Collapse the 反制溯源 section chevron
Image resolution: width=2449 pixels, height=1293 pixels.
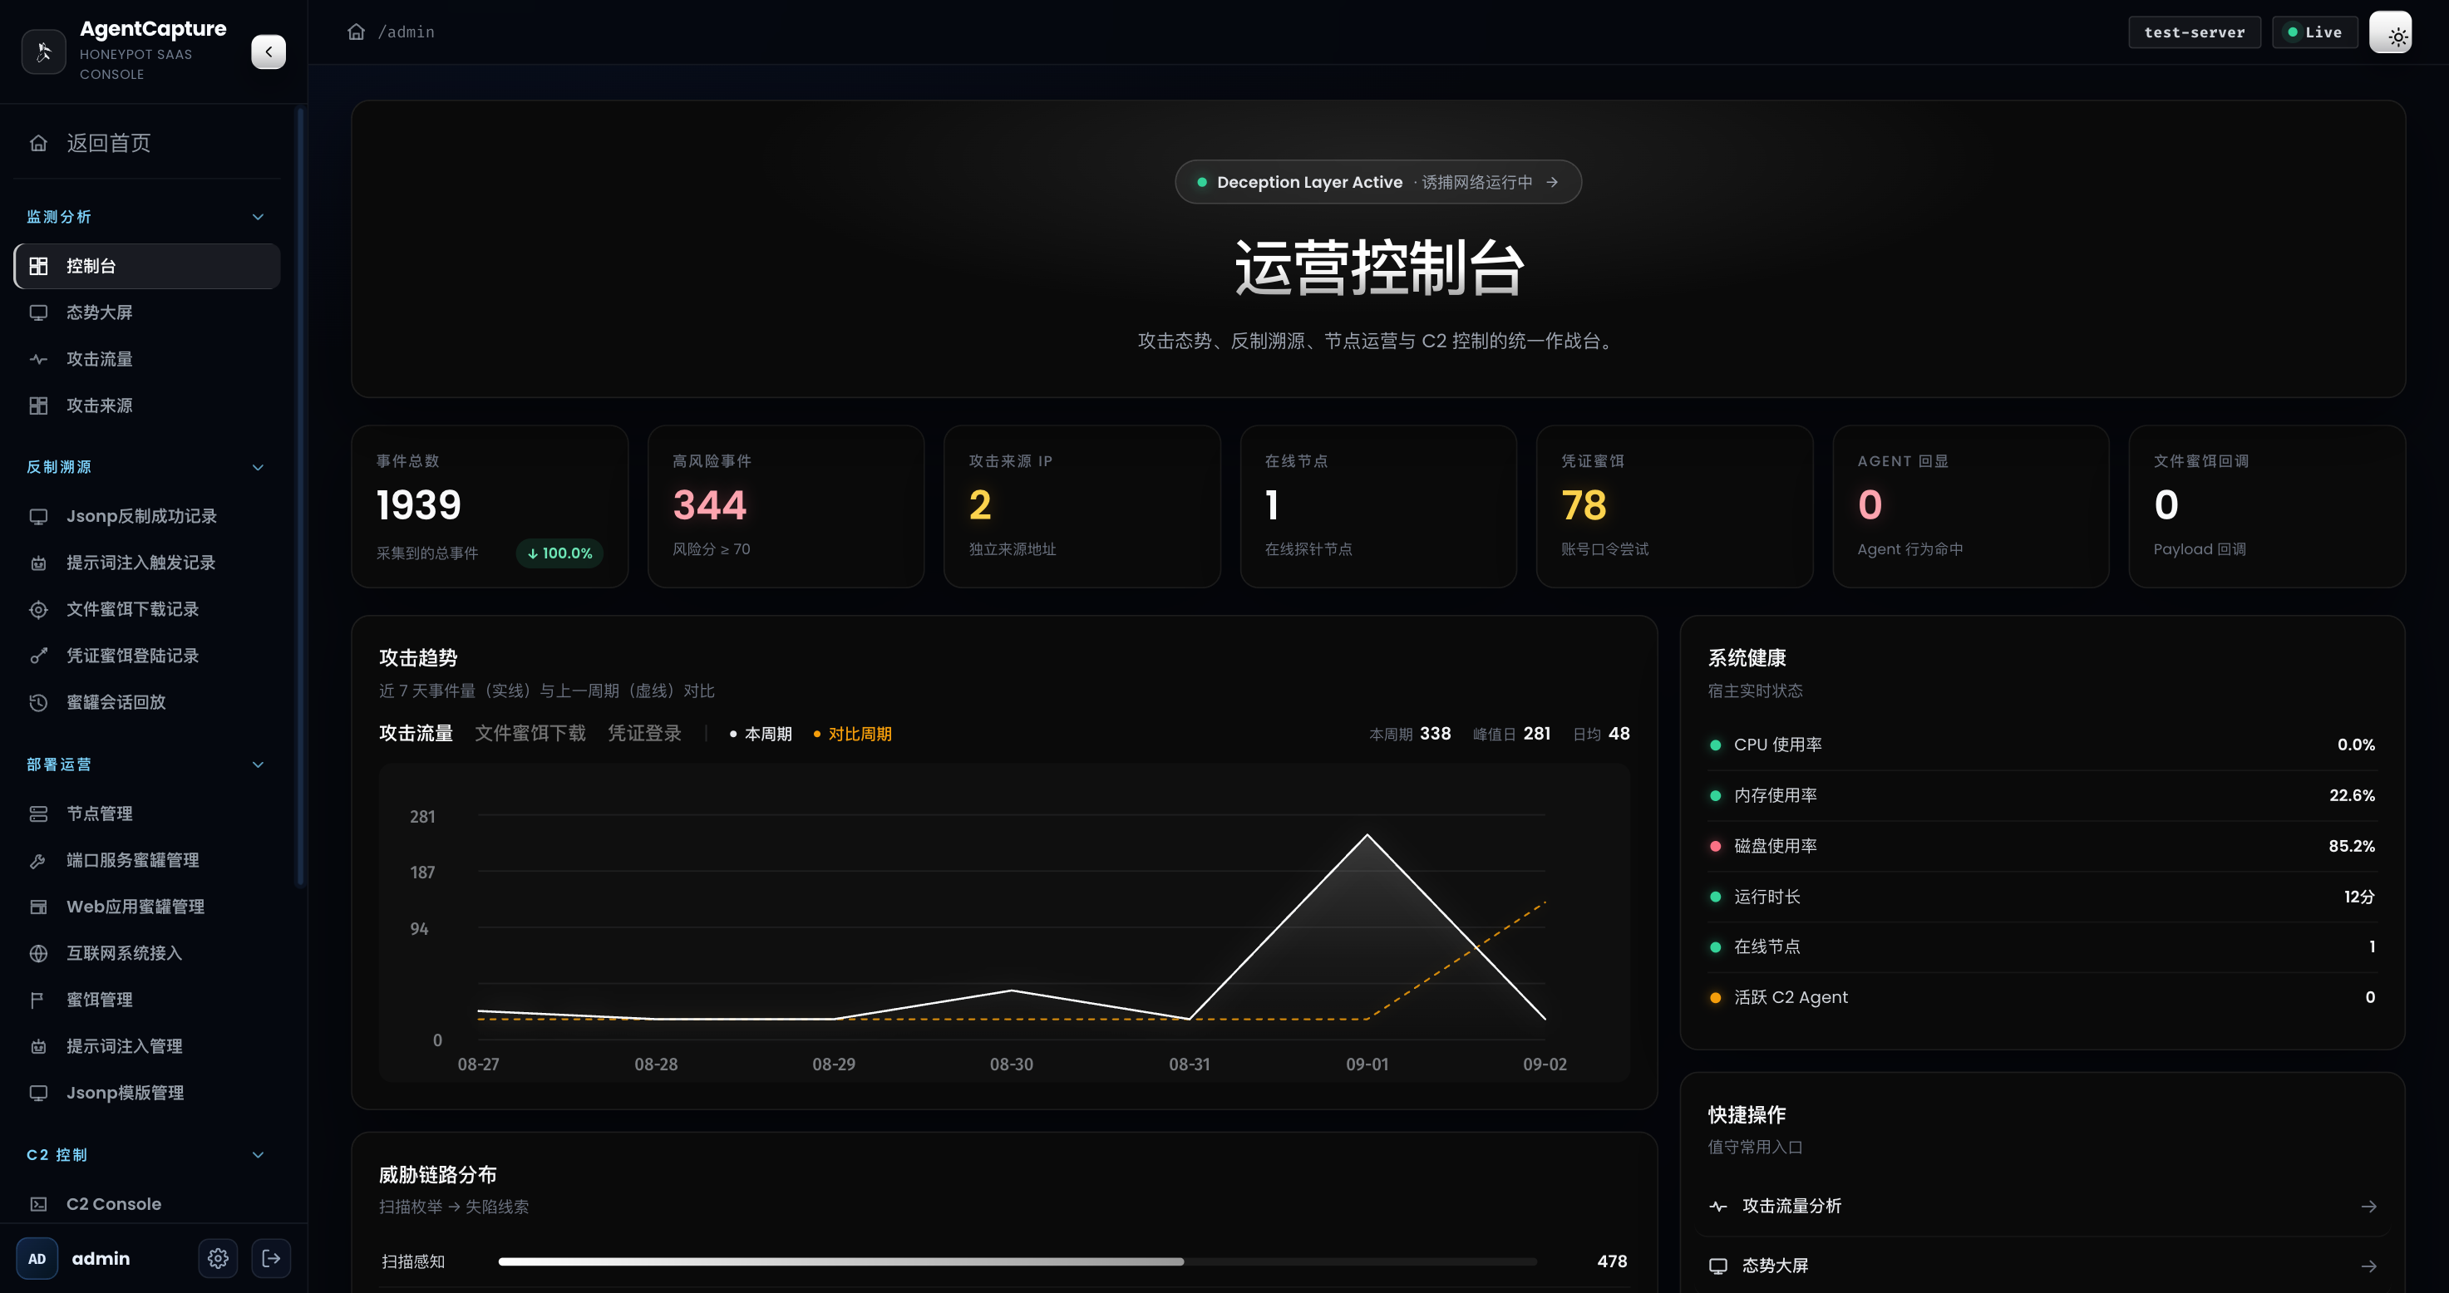pos(258,467)
